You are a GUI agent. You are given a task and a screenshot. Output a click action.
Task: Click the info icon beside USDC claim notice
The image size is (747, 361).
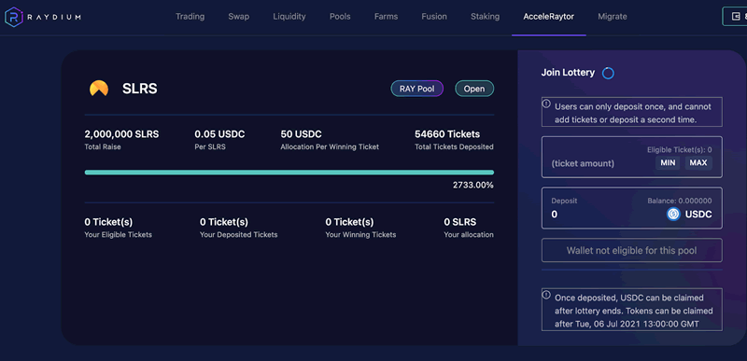tap(546, 295)
